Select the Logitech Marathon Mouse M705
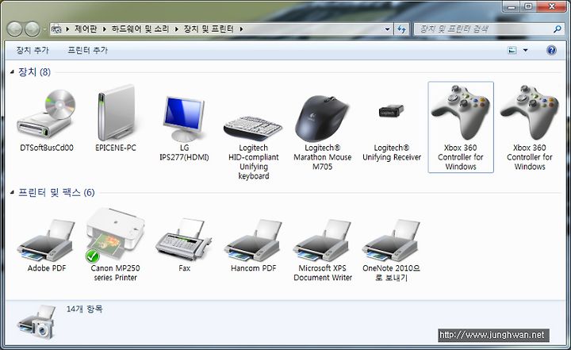The width and height of the screenshot is (571, 350). [322, 118]
